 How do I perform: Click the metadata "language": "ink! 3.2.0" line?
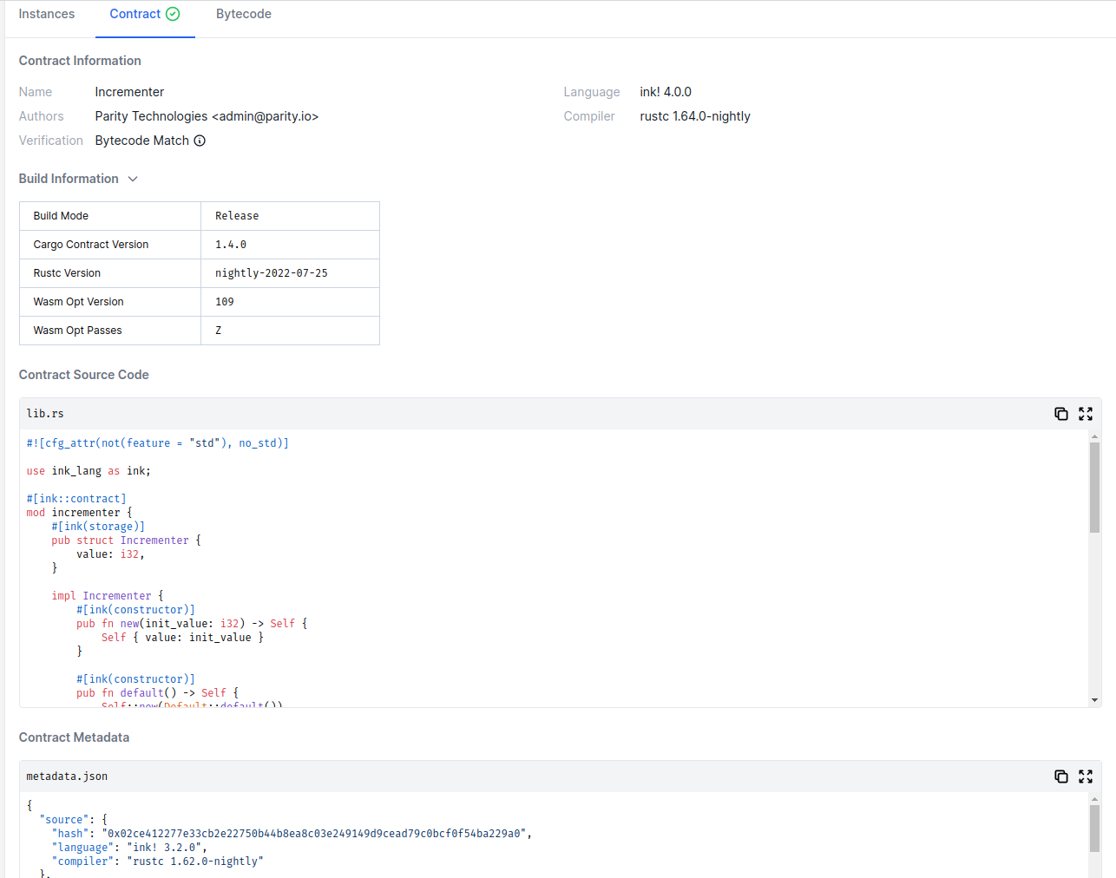click(x=129, y=848)
